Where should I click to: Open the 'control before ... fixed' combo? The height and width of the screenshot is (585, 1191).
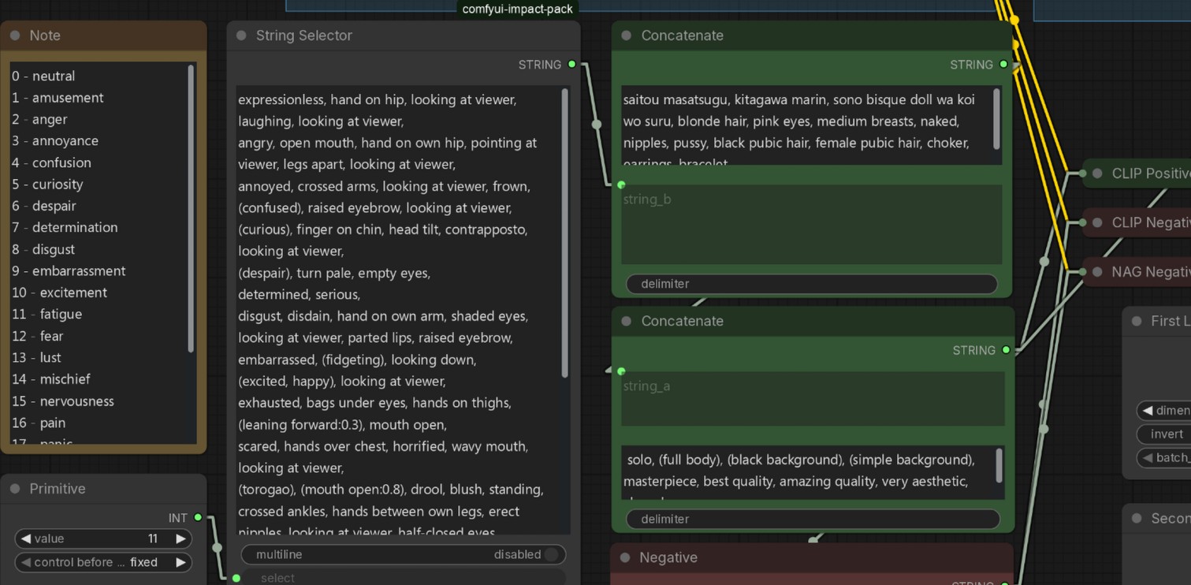103,562
